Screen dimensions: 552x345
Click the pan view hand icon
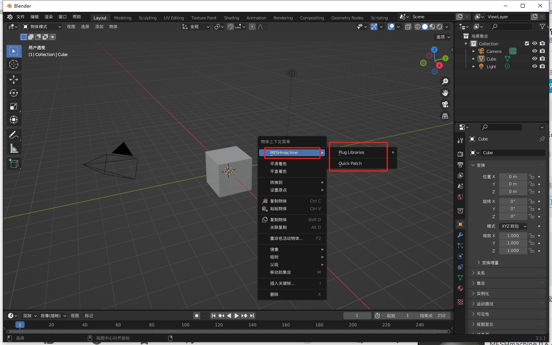(x=445, y=93)
